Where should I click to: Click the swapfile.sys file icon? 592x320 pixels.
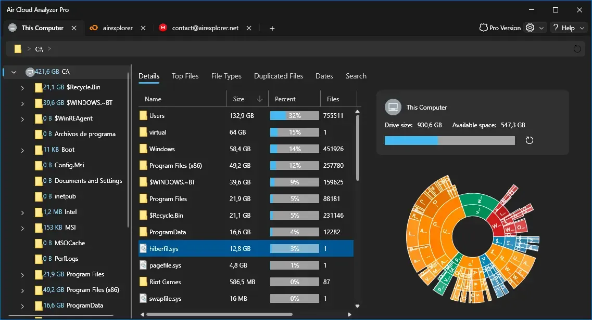point(143,299)
